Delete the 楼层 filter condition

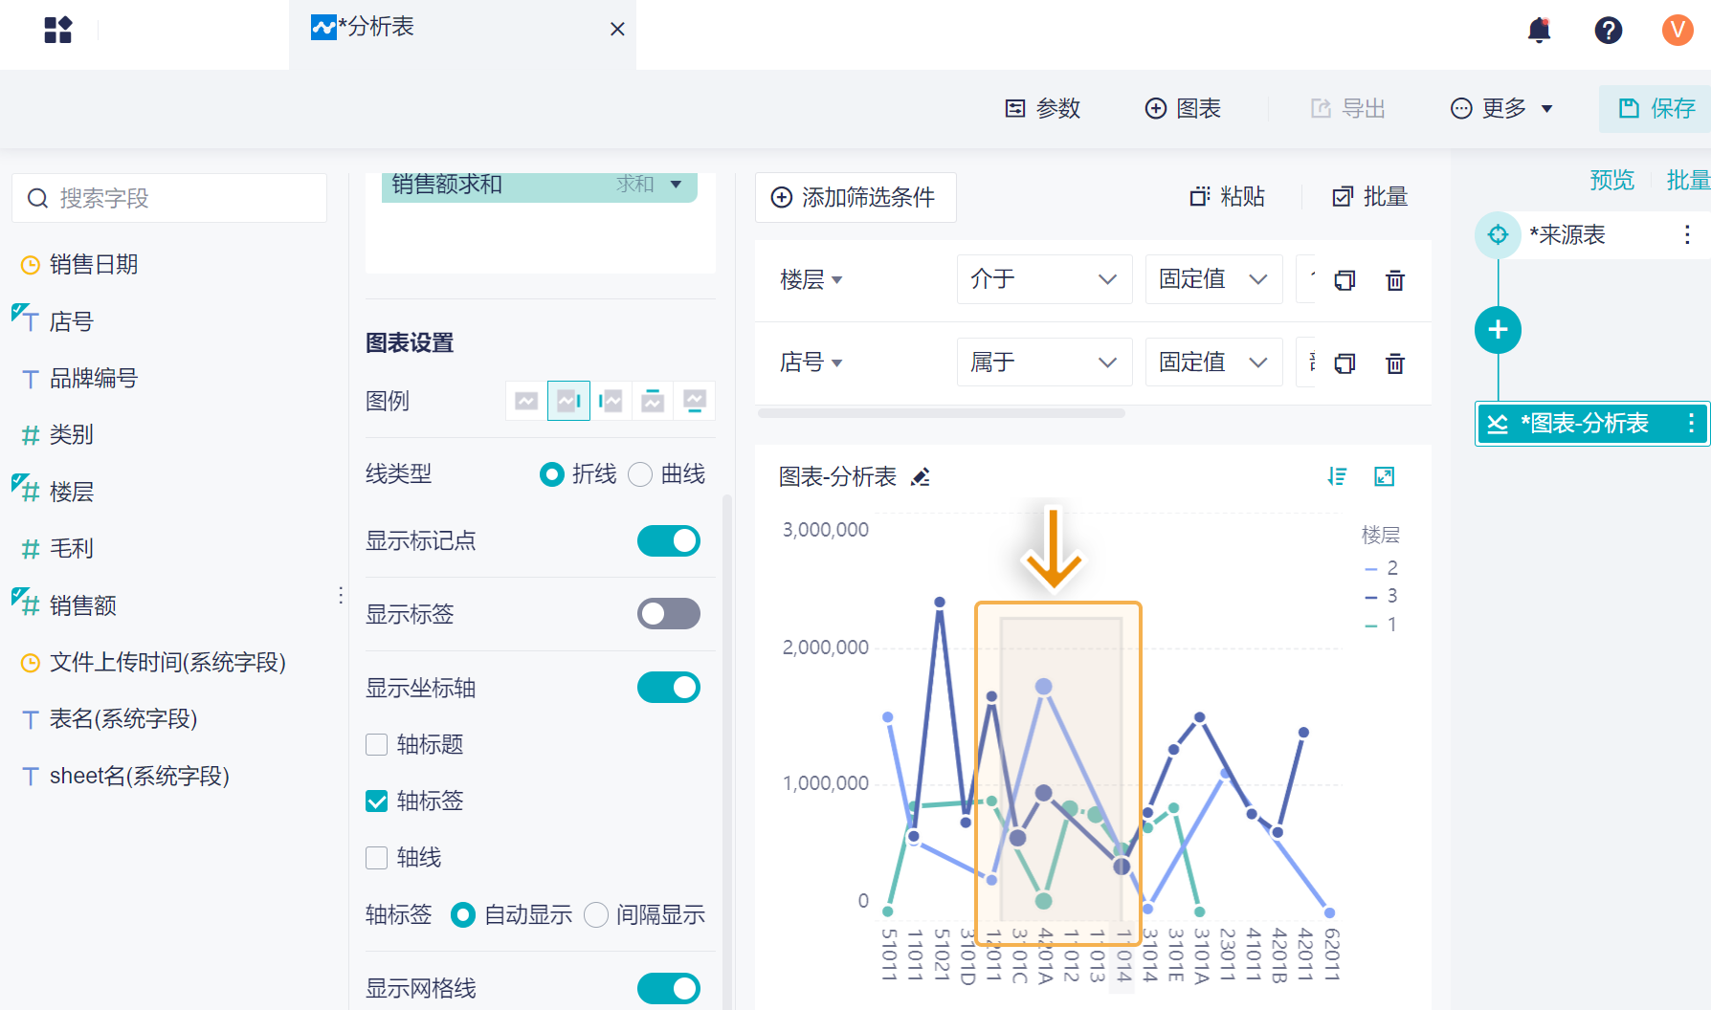[x=1395, y=280]
